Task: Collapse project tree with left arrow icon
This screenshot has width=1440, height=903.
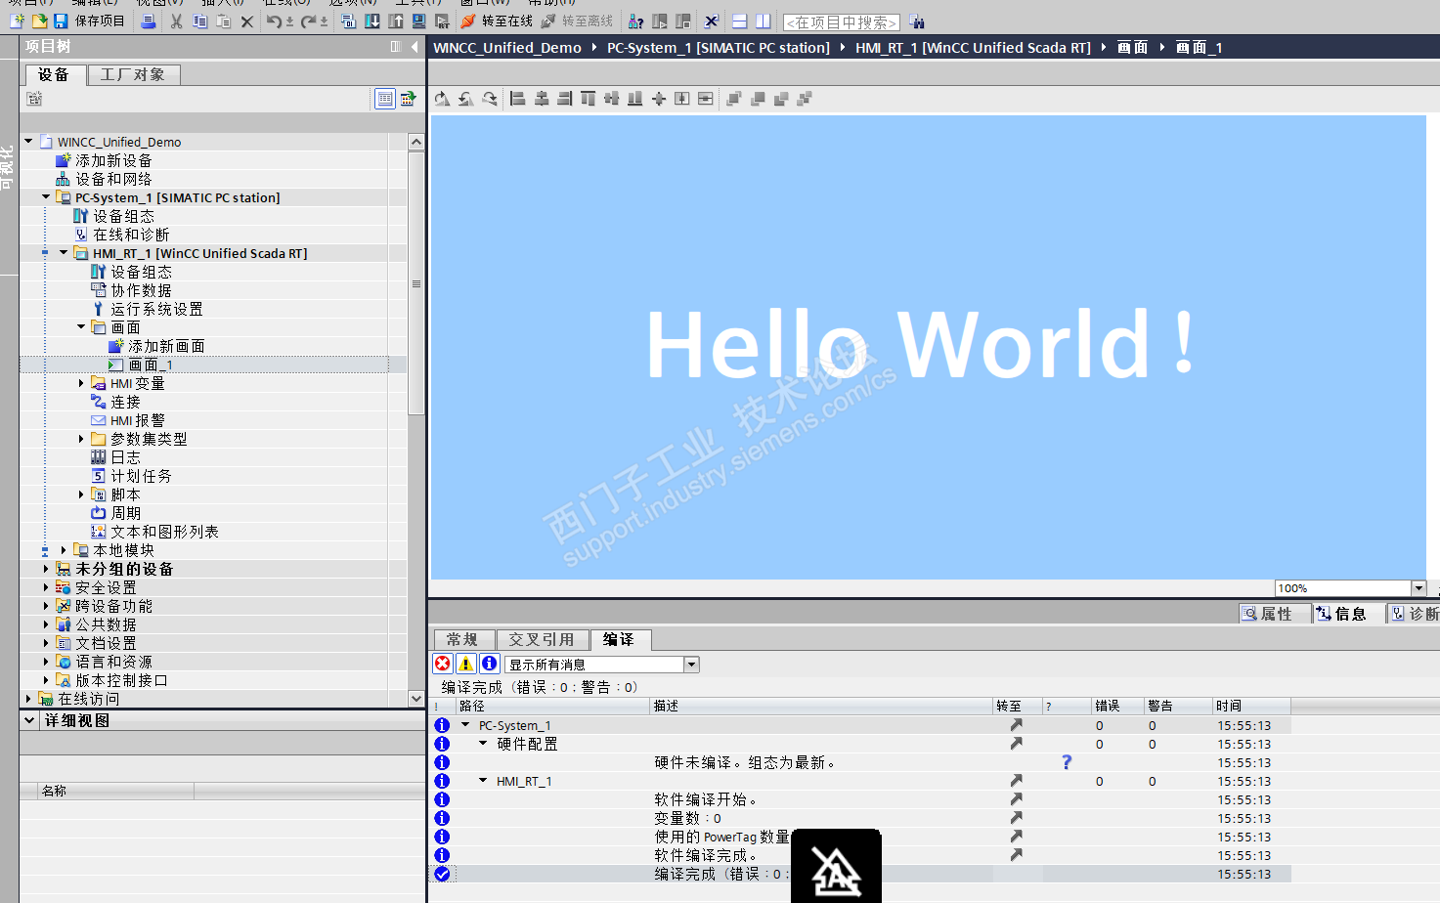Action: tap(415, 47)
